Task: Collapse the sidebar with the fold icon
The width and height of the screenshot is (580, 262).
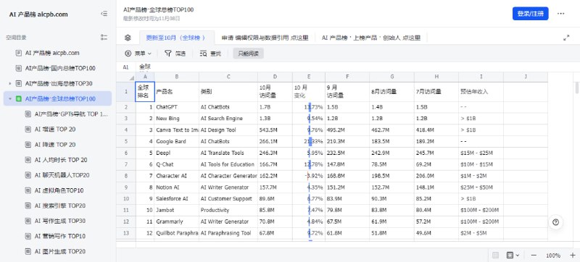Action: click(104, 14)
